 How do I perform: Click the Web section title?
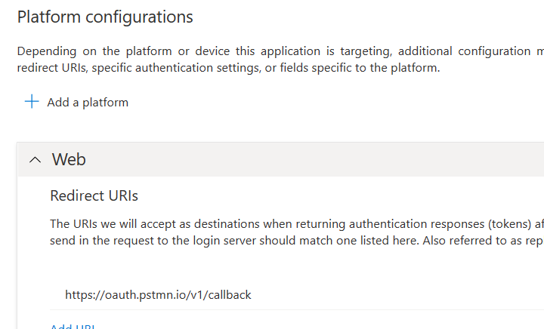[x=69, y=159]
